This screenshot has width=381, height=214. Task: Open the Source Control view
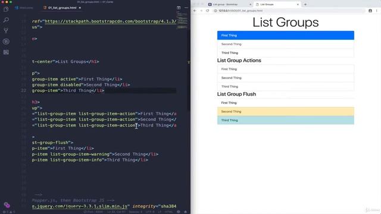pos(6,30)
